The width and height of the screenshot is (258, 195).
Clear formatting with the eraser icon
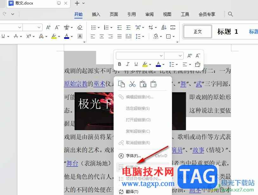point(80,27)
